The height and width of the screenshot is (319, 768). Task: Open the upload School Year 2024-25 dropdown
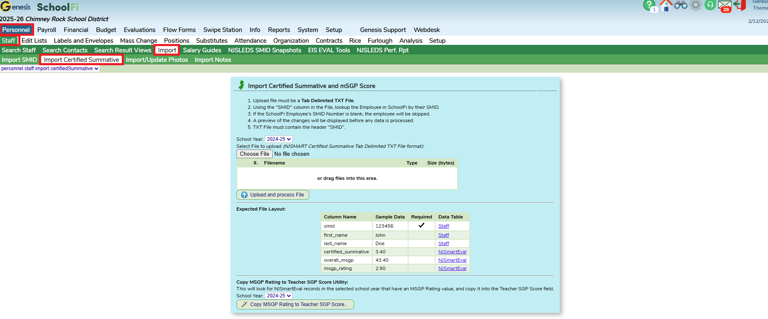278,139
